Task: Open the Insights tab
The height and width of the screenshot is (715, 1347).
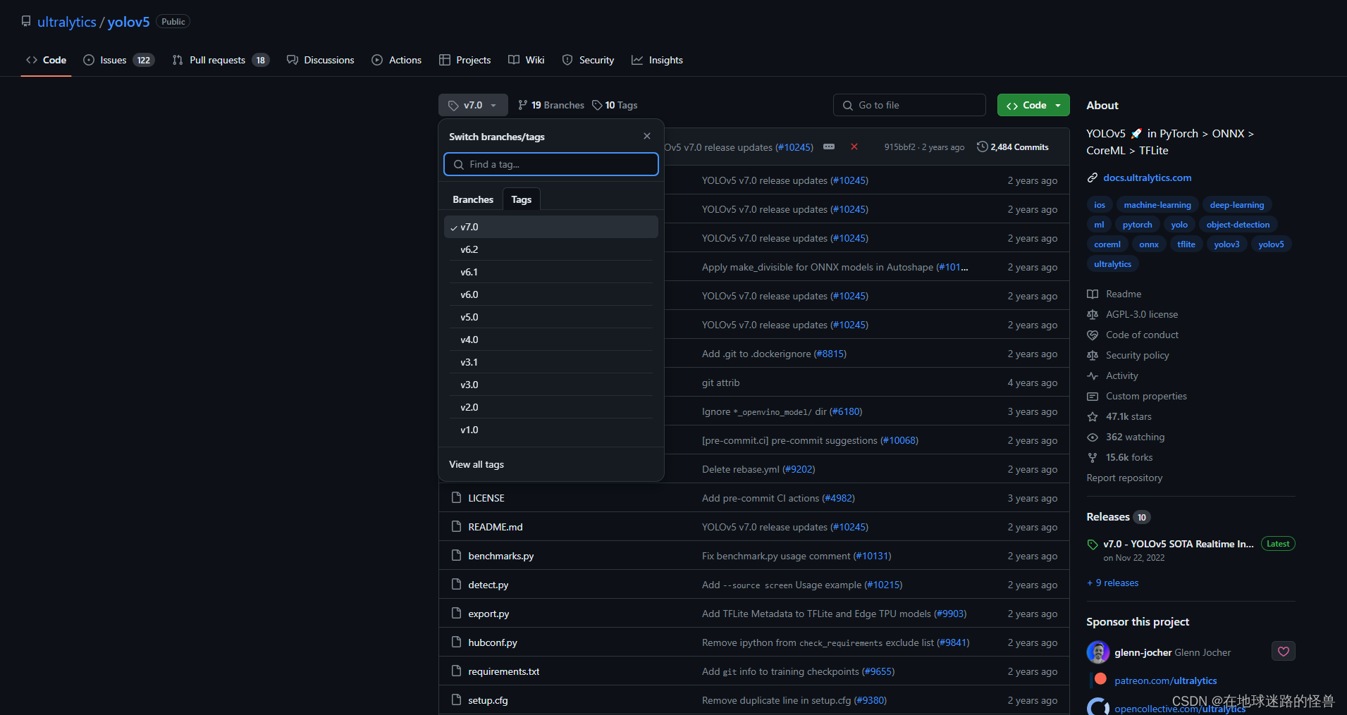Action: pos(658,60)
